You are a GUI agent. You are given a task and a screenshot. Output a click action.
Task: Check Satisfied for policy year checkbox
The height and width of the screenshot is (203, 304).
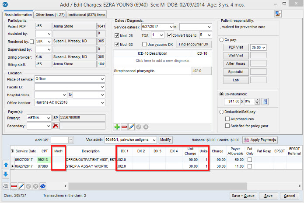pos(227,126)
